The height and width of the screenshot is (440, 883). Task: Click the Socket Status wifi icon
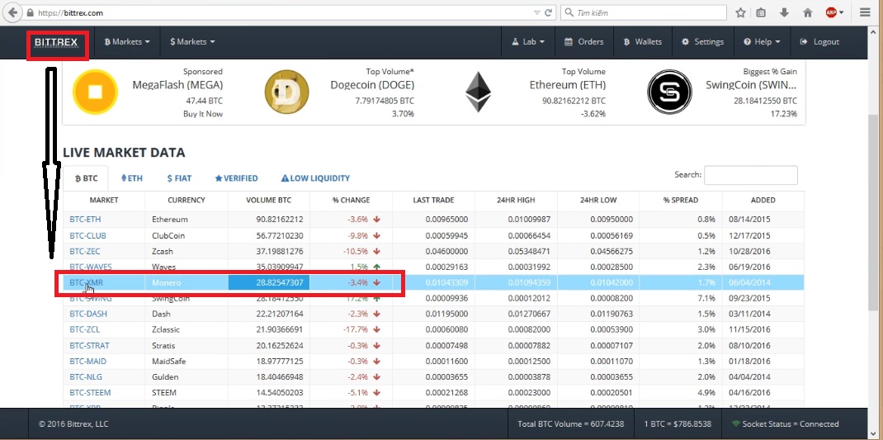tap(735, 423)
